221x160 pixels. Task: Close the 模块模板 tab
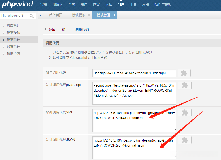(89, 15)
